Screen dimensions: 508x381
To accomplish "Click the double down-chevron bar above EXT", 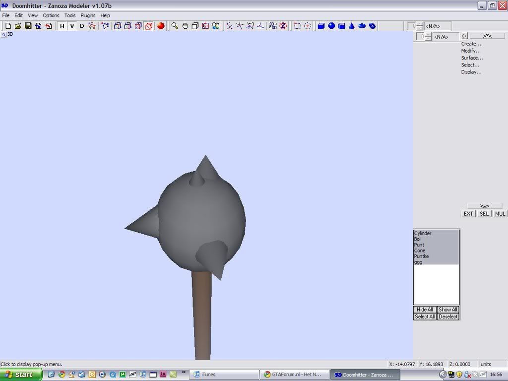I will 485,206.
